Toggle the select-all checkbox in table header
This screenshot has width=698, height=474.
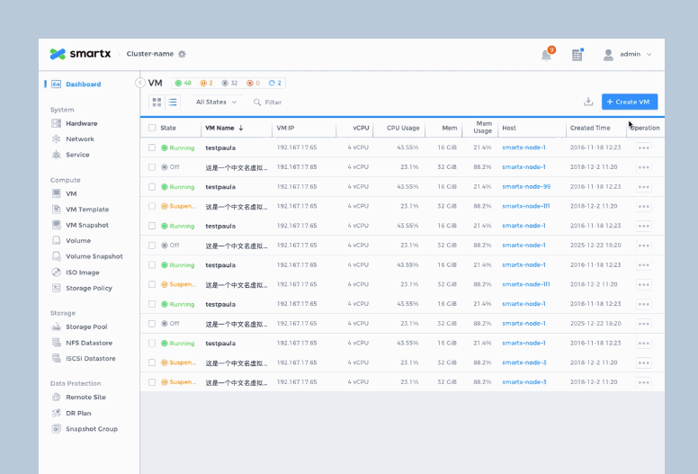coord(152,128)
